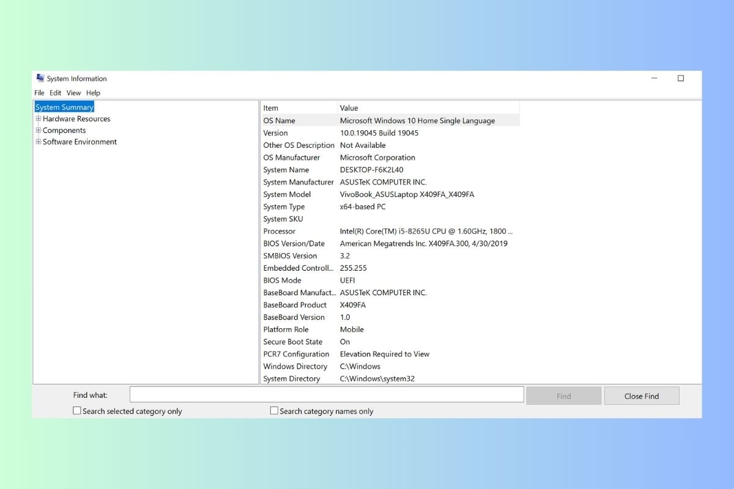Click the System Information title bar icon
The height and width of the screenshot is (489, 734).
tap(40, 78)
